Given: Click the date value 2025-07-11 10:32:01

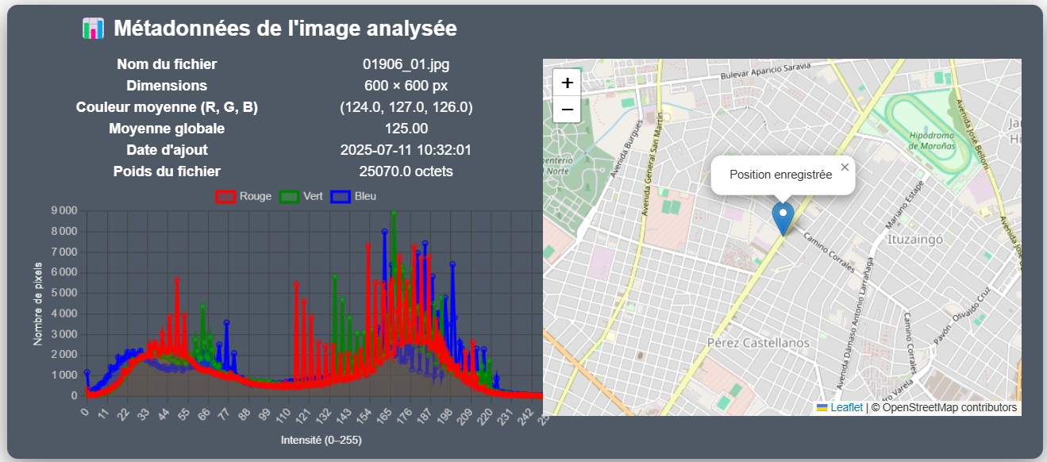Looking at the screenshot, I should tap(406, 150).
